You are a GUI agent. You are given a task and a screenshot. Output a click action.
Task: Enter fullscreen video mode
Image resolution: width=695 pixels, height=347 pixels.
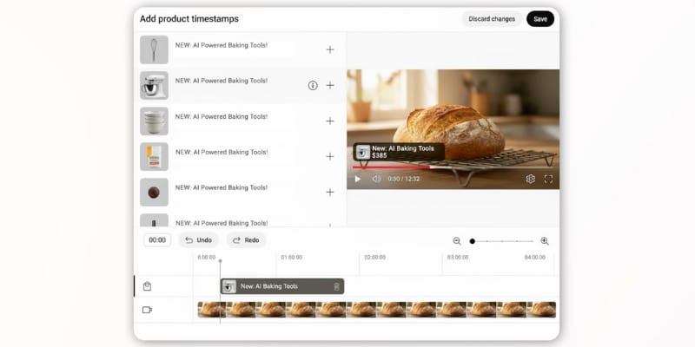point(548,179)
